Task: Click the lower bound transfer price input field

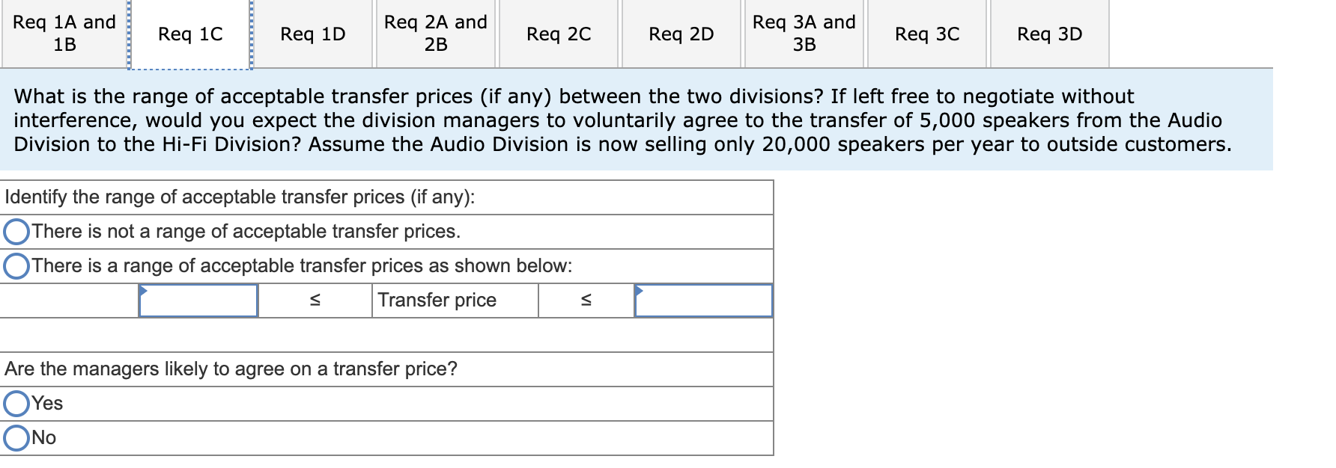Action: [x=198, y=301]
